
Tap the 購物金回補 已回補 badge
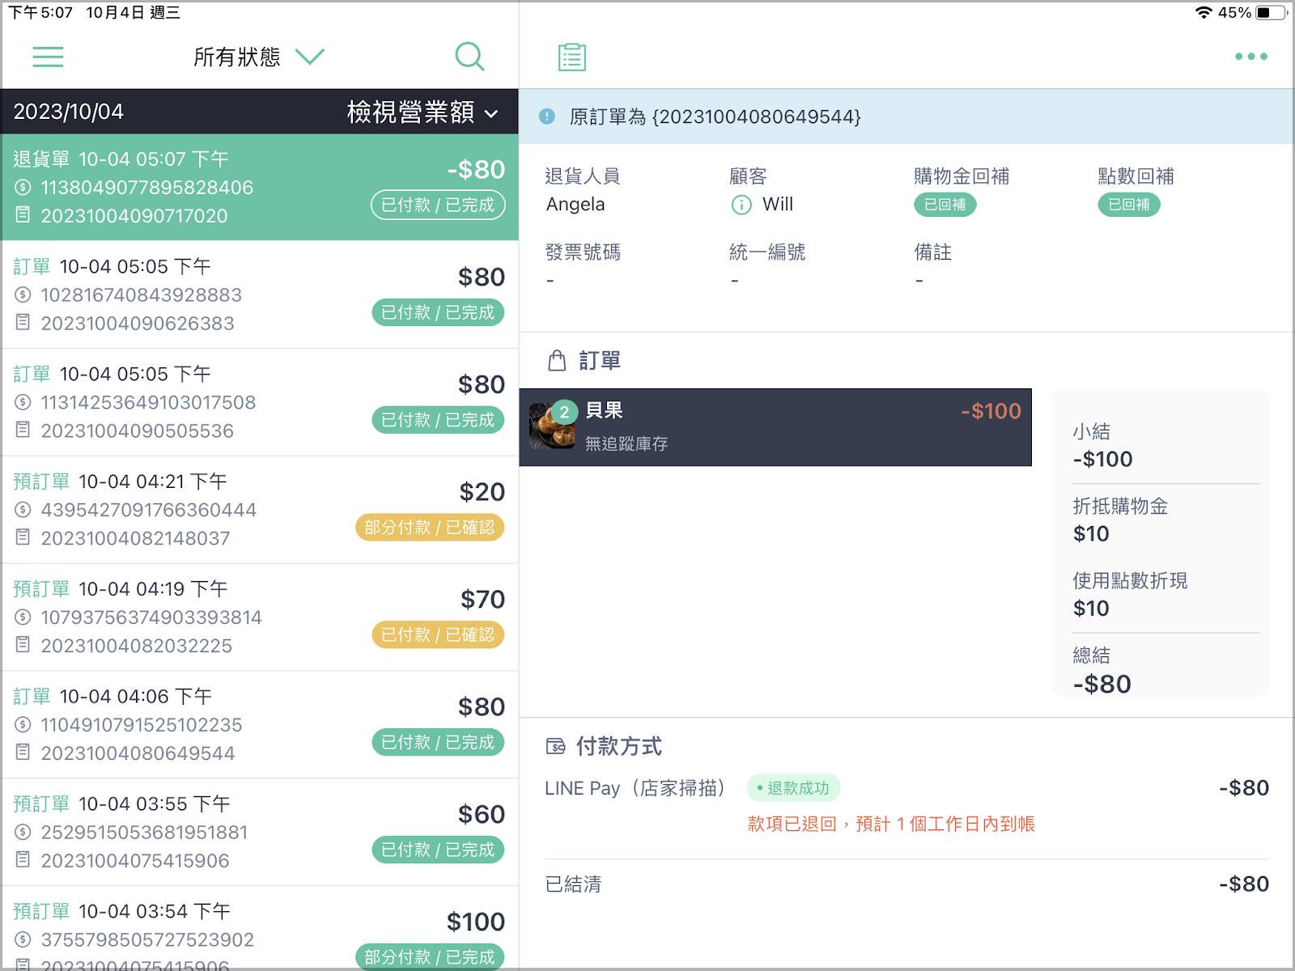pos(945,205)
